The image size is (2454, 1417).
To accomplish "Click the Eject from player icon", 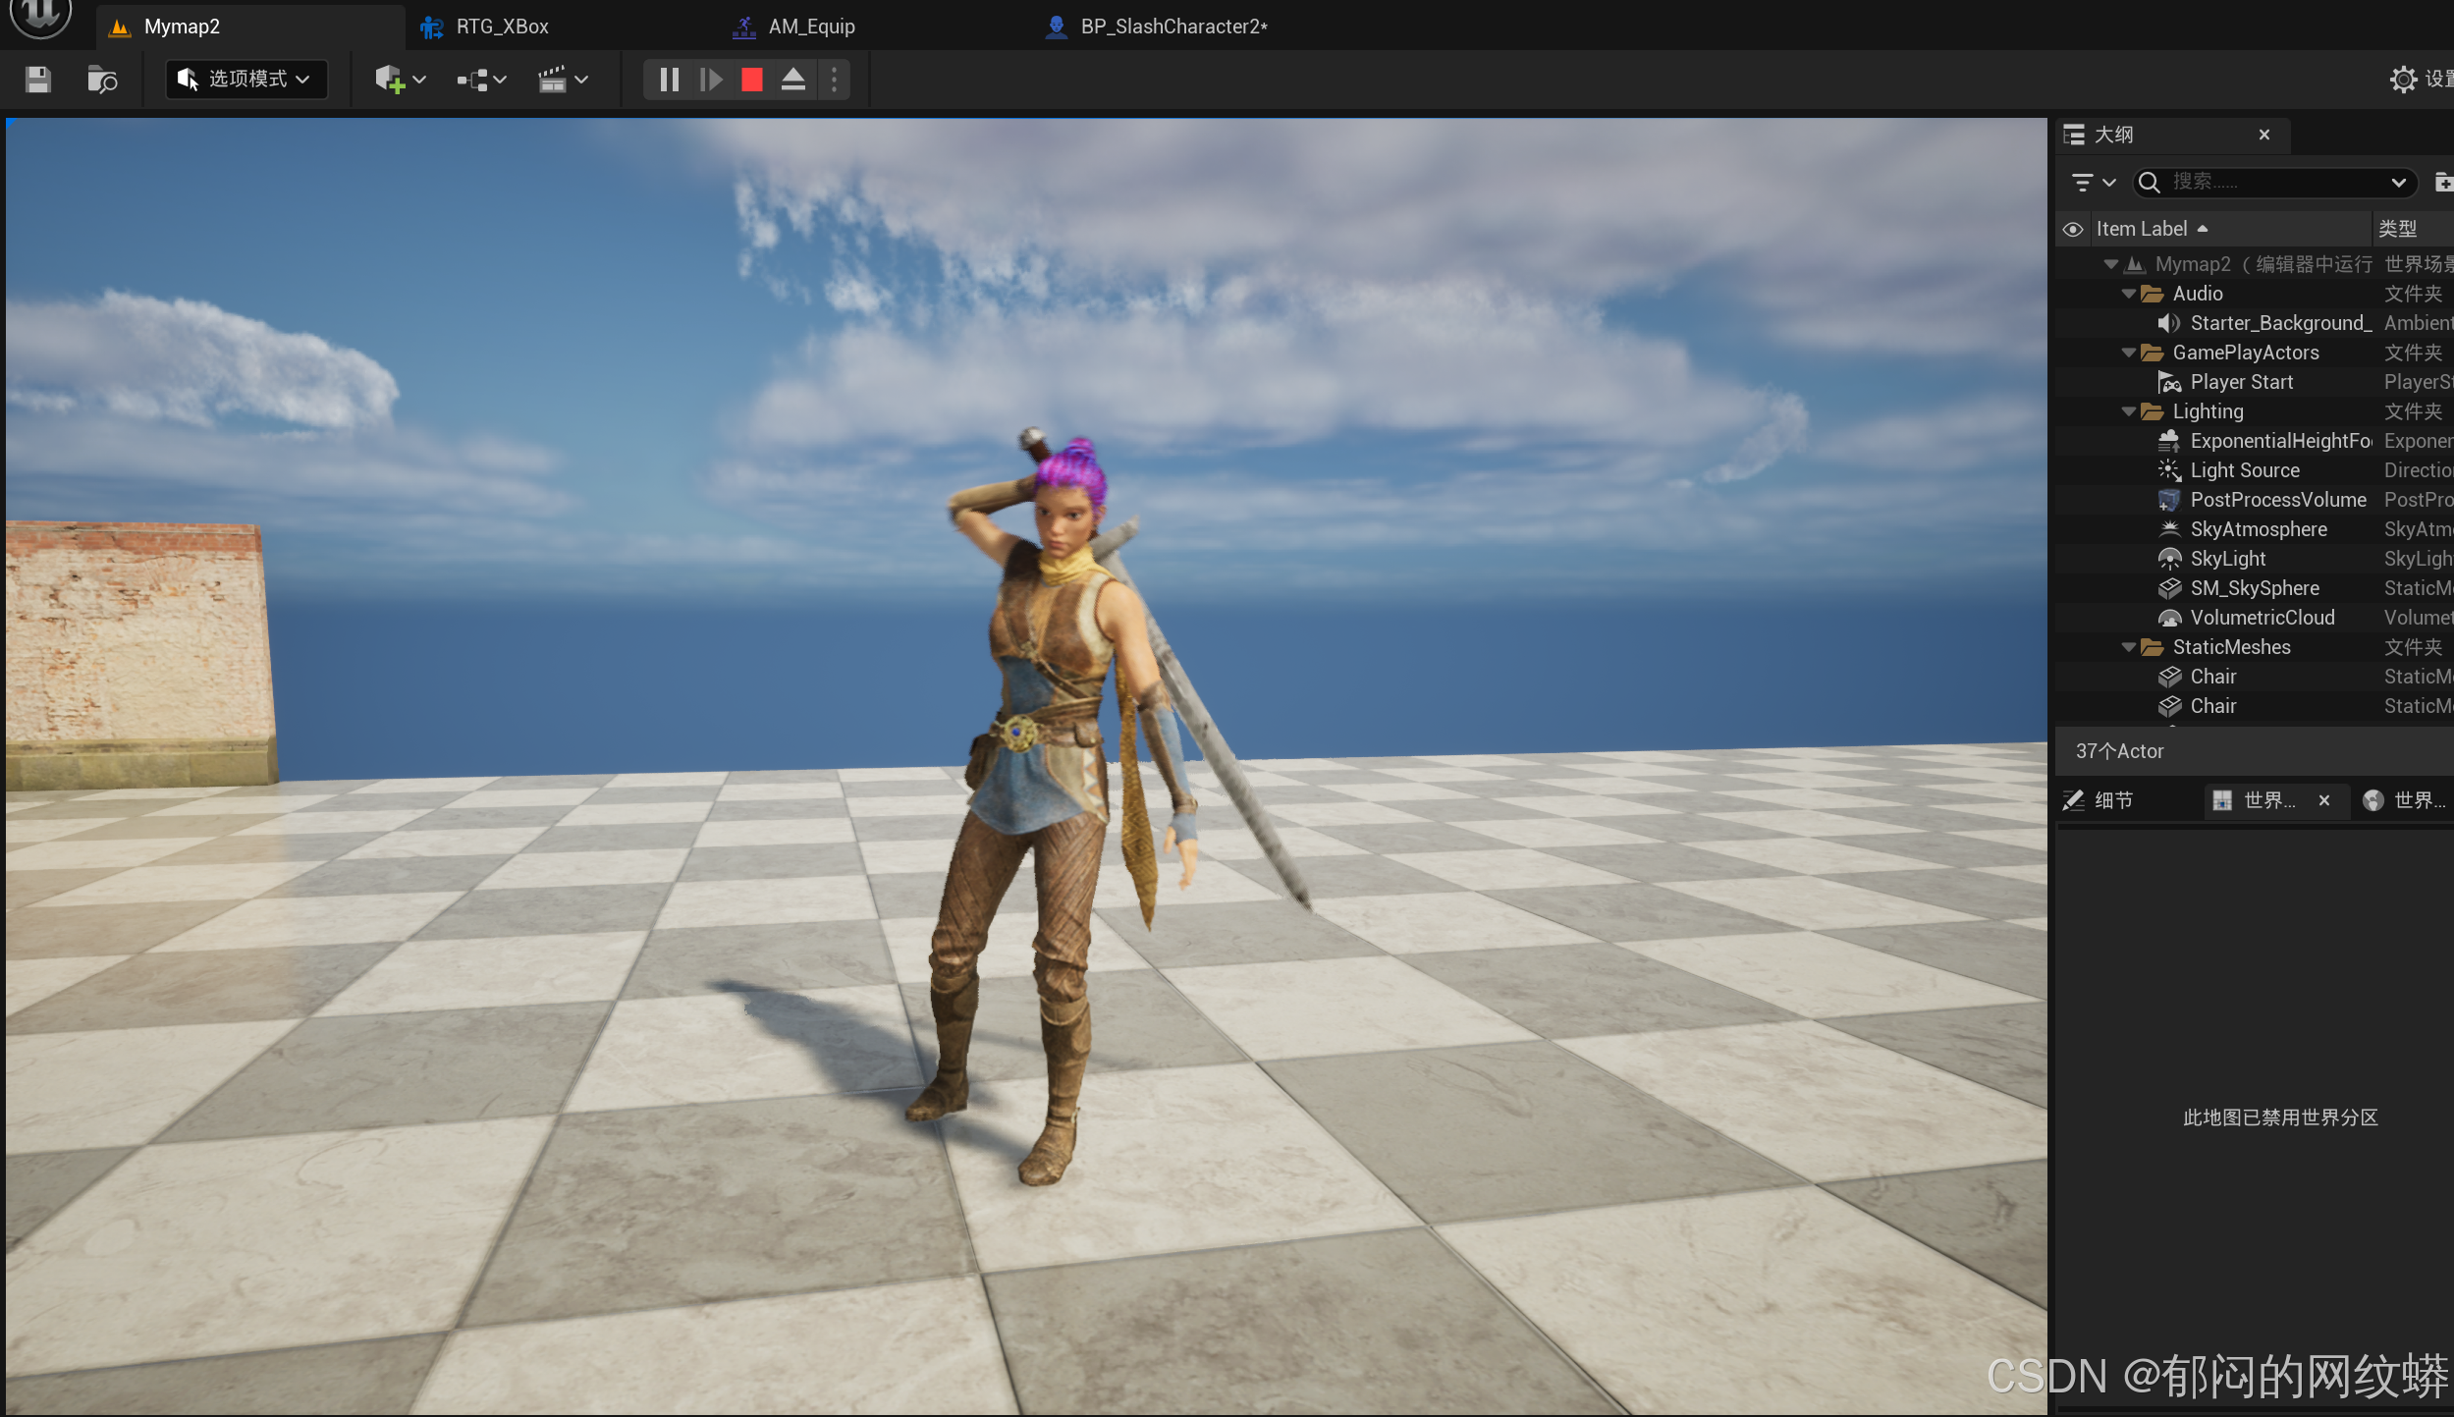I will [x=793, y=80].
